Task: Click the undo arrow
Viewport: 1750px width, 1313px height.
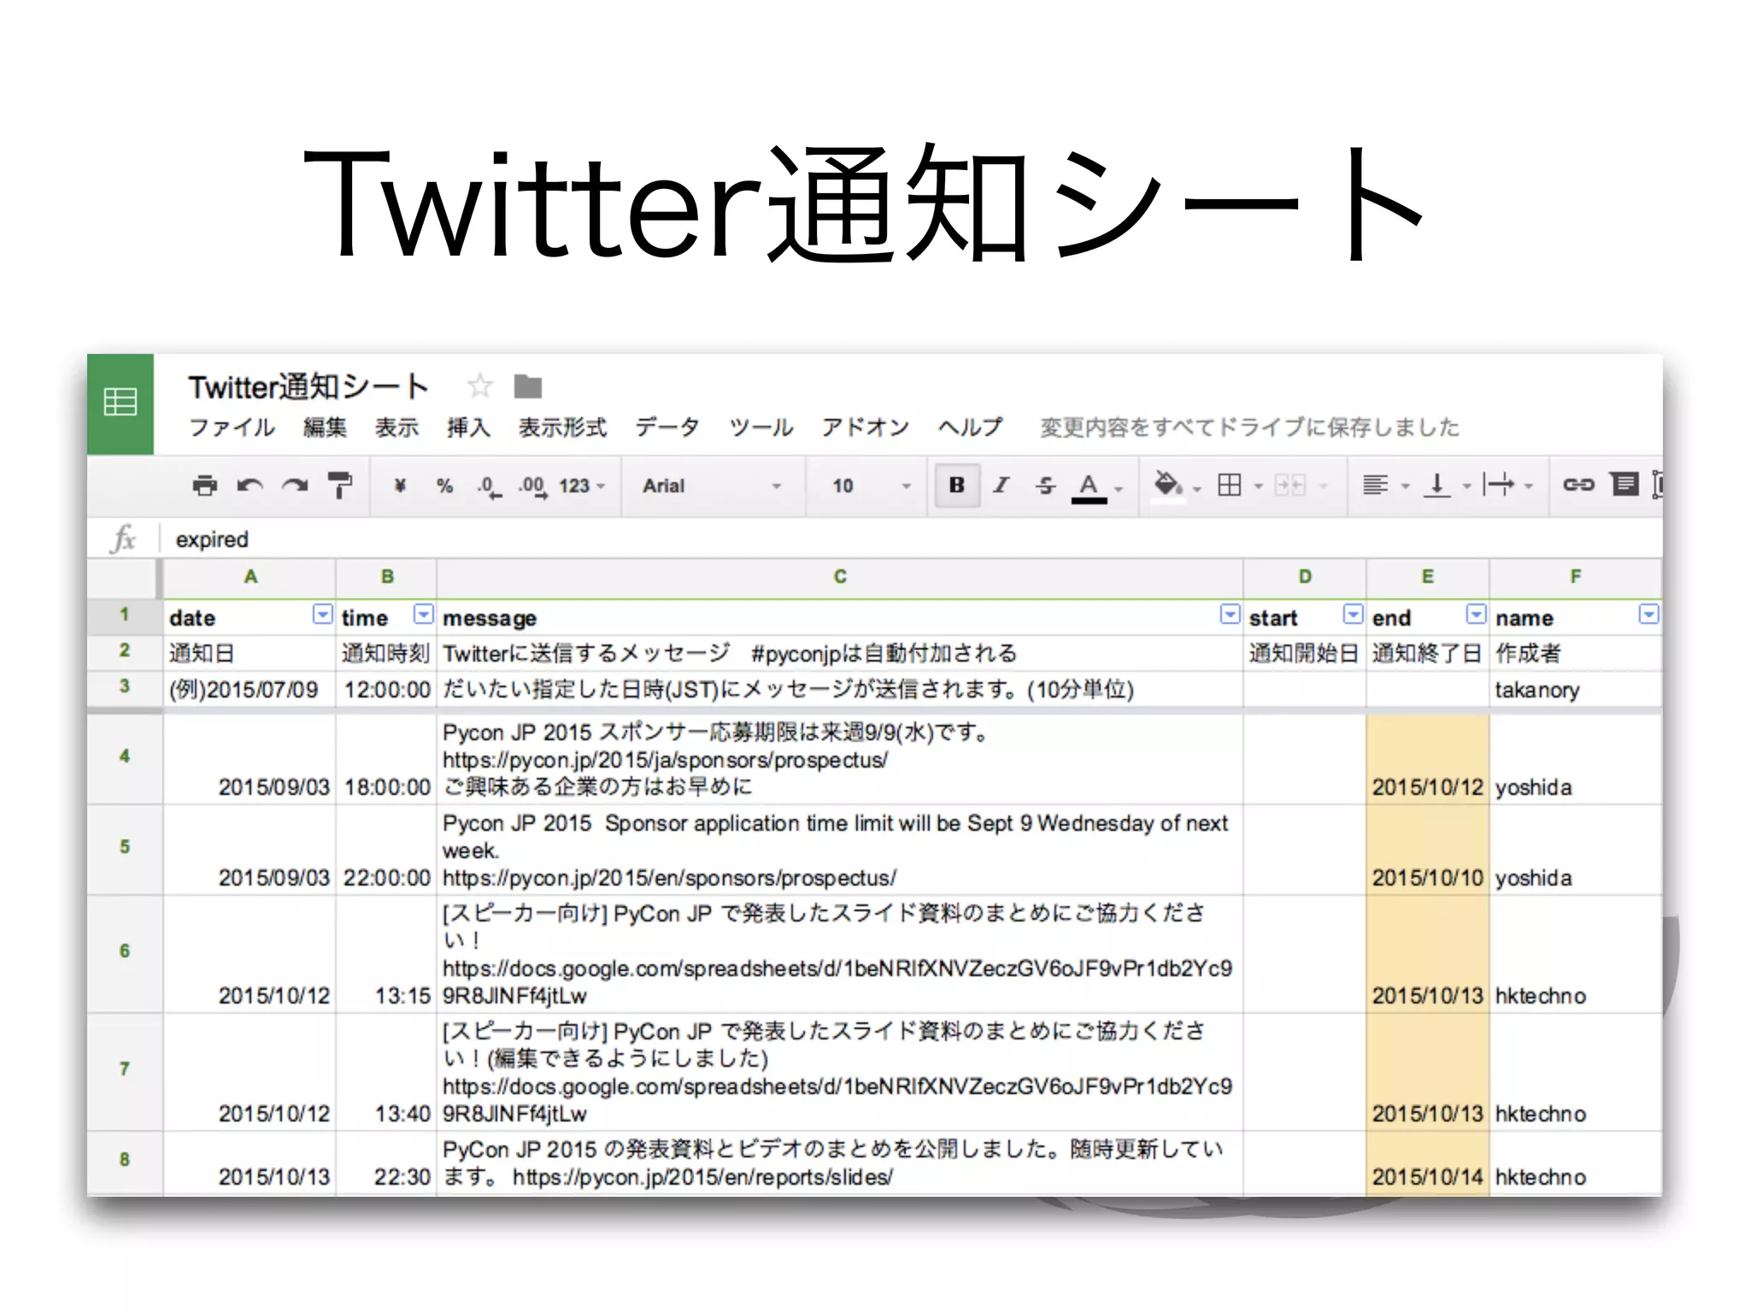Action: pos(250,486)
